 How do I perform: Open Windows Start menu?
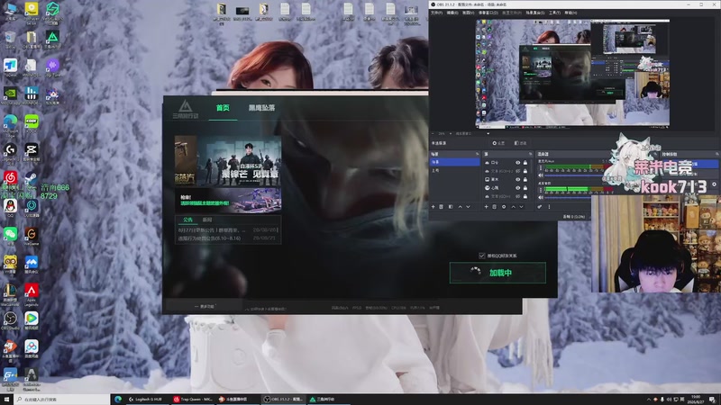[6, 400]
